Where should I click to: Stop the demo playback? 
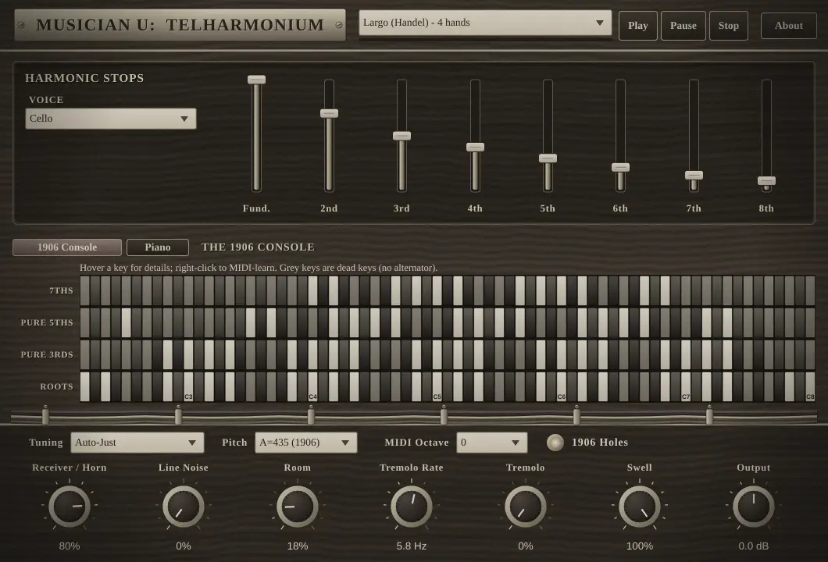[729, 26]
